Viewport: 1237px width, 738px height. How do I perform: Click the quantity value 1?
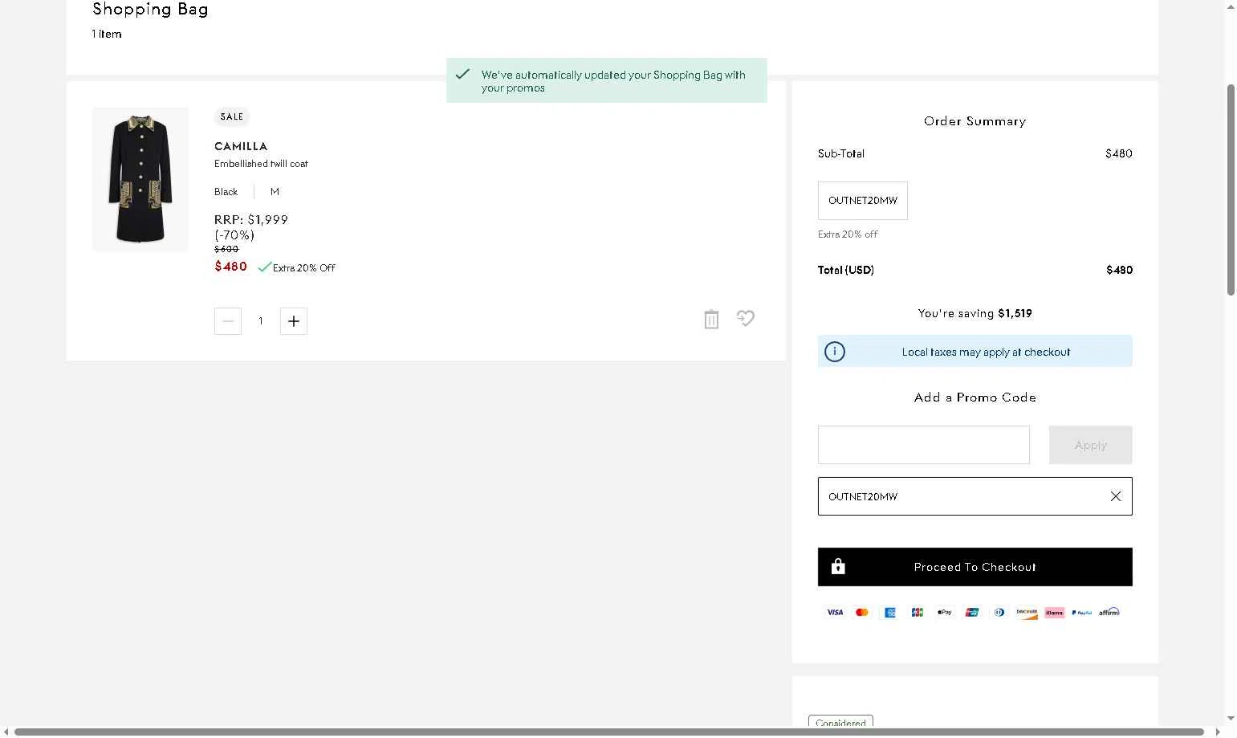tap(261, 321)
